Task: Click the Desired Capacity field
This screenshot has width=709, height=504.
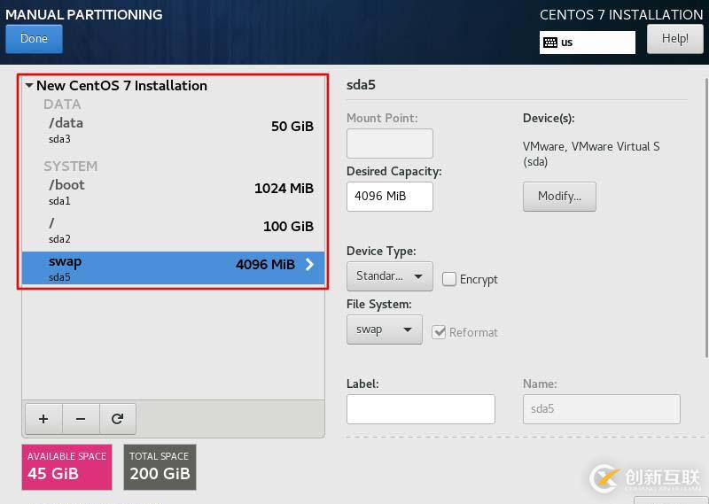Action: click(390, 196)
